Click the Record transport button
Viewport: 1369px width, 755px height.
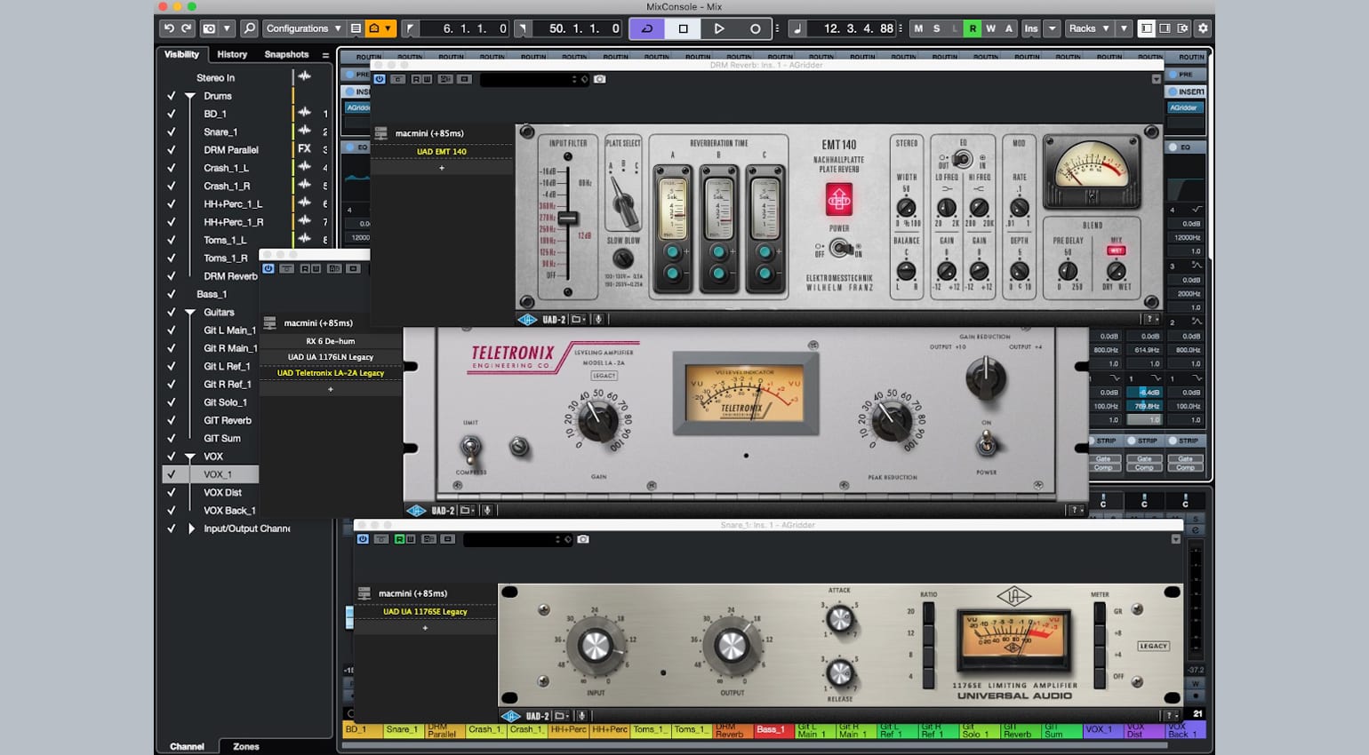tap(755, 28)
